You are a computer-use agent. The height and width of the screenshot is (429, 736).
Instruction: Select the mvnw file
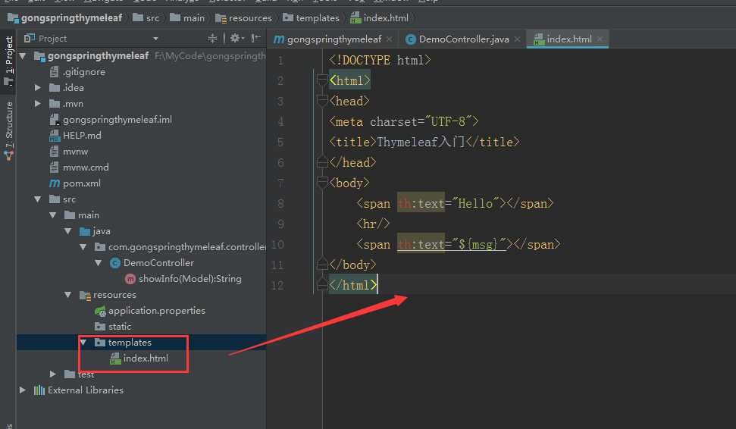69,152
